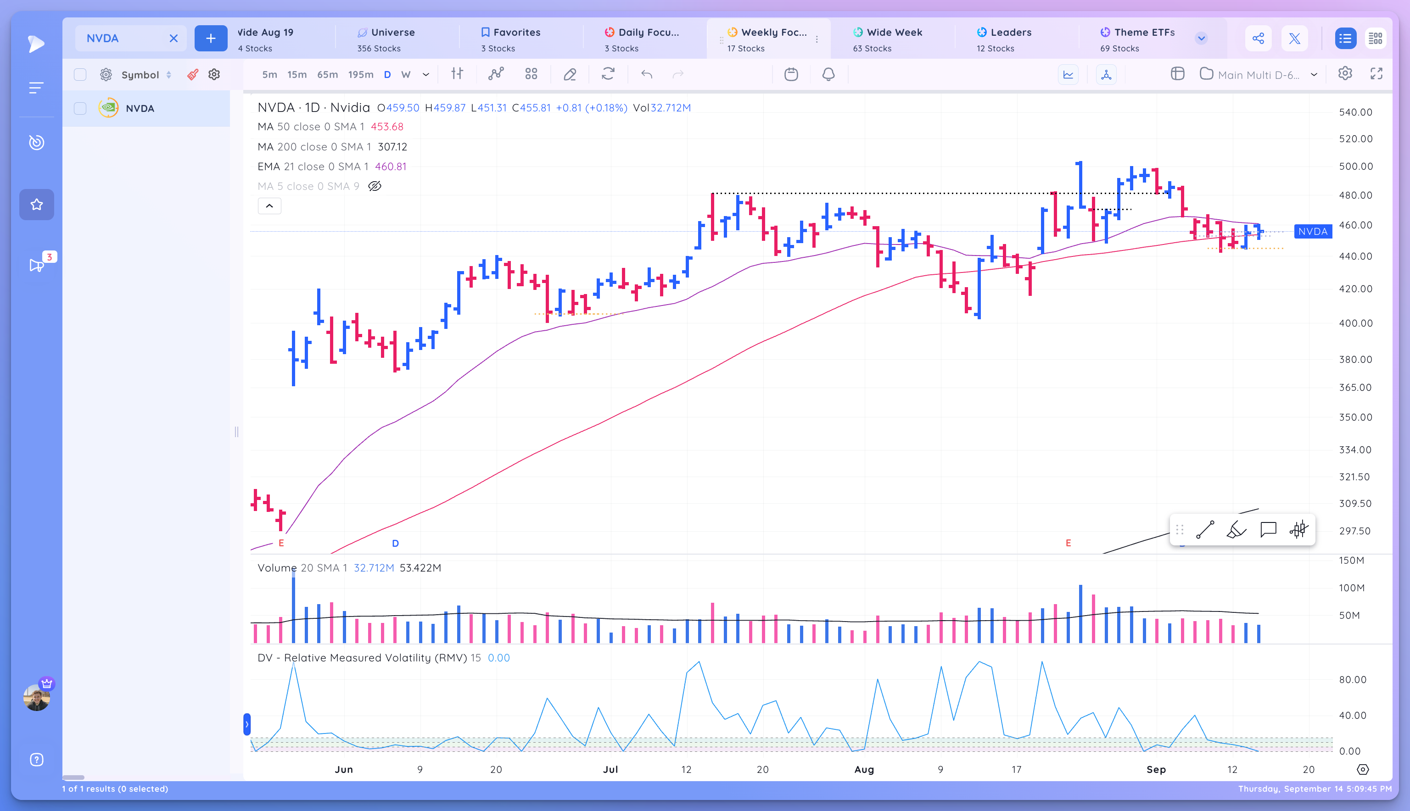Viewport: 1410px width, 811px height.
Task: Open watchlist settings gear icon
Action: pos(214,75)
